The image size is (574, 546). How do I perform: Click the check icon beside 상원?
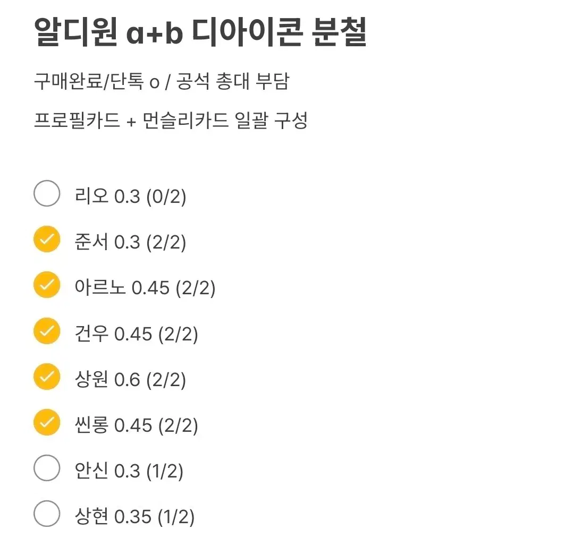click(46, 376)
